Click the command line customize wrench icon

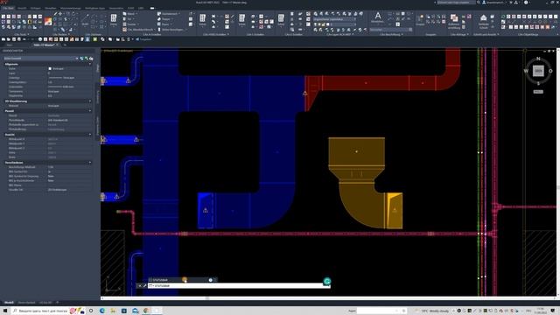[x=144, y=286]
